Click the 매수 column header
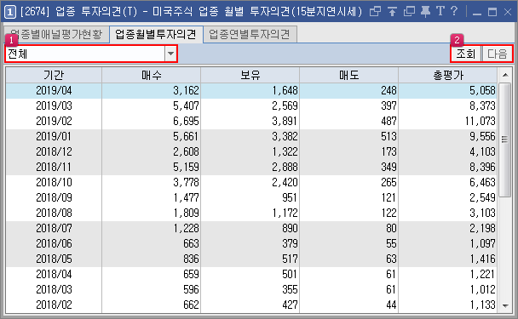This screenshot has width=518, height=319. tap(152, 75)
